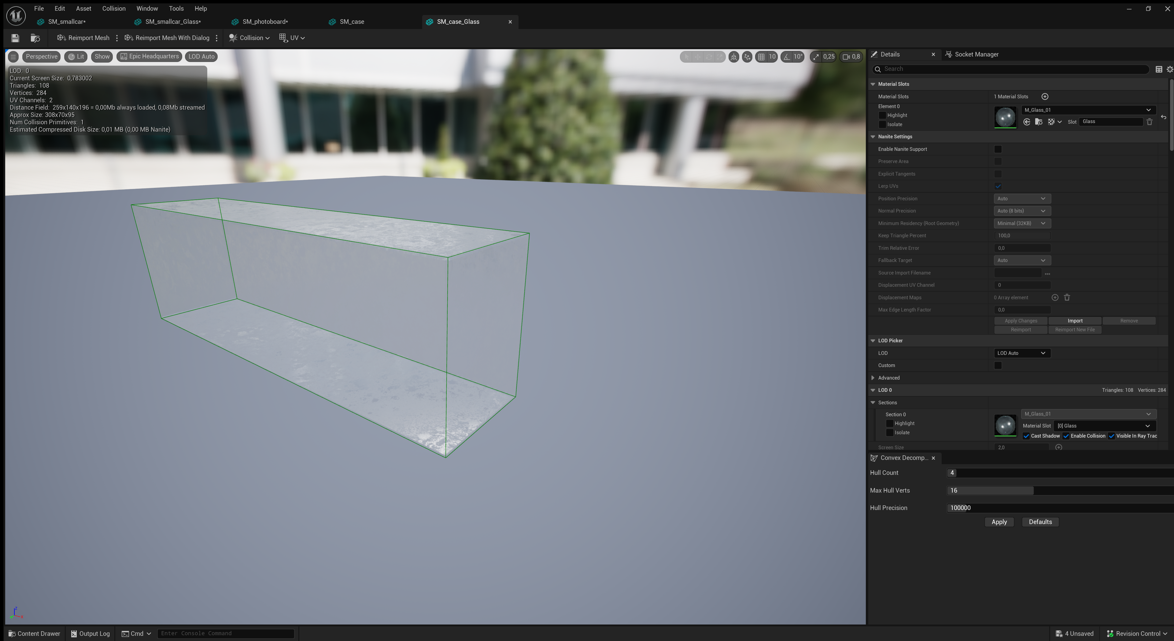Viewport: 1174px width, 641px height.
Task: Switch to the SM_photoboard tab
Action: [264, 21]
